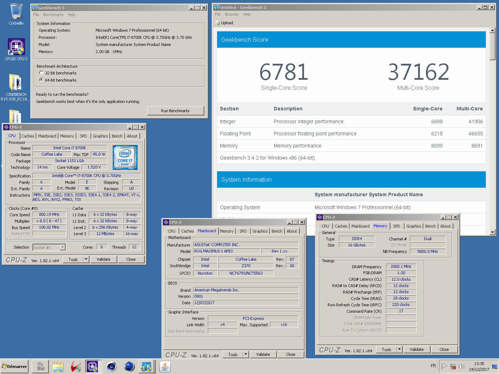Click Close button in CPU-Z Mainboard window
This screenshot has height=374, width=499.
[290, 354]
